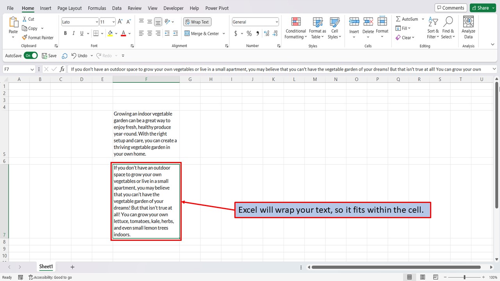
Task: Click the Increase Decimal icon
Action: [266, 34]
